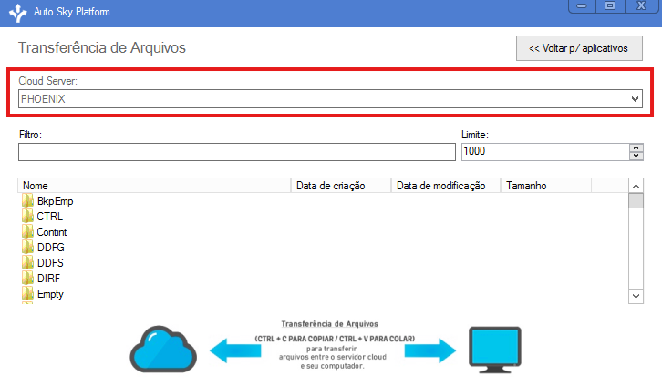
Task: Sort by the Nome column header
Action: [x=154, y=186]
